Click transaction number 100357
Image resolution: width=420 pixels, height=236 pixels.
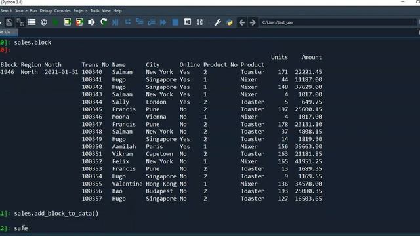point(92,199)
